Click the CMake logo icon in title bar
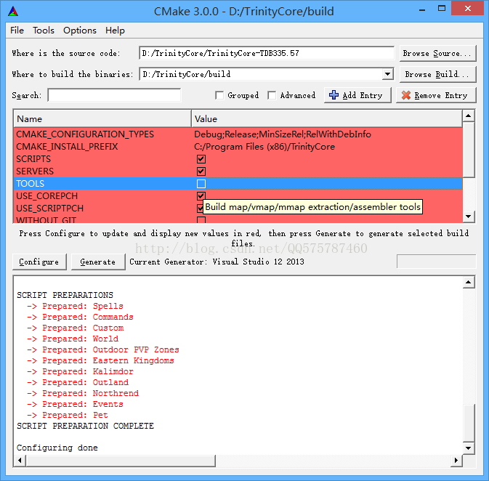 13,12
